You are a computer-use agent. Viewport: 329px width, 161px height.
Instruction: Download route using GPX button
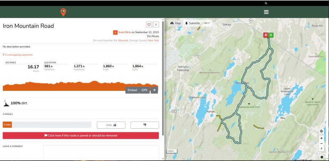pos(144,90)
